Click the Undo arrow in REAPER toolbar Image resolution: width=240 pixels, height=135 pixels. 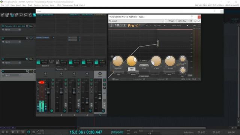pos(21,15)
